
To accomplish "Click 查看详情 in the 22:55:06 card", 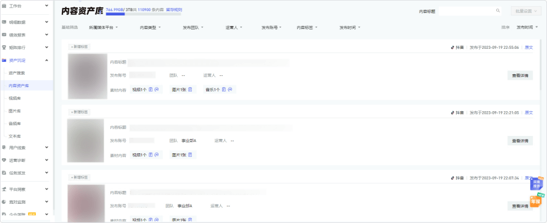I will (520, 75).
